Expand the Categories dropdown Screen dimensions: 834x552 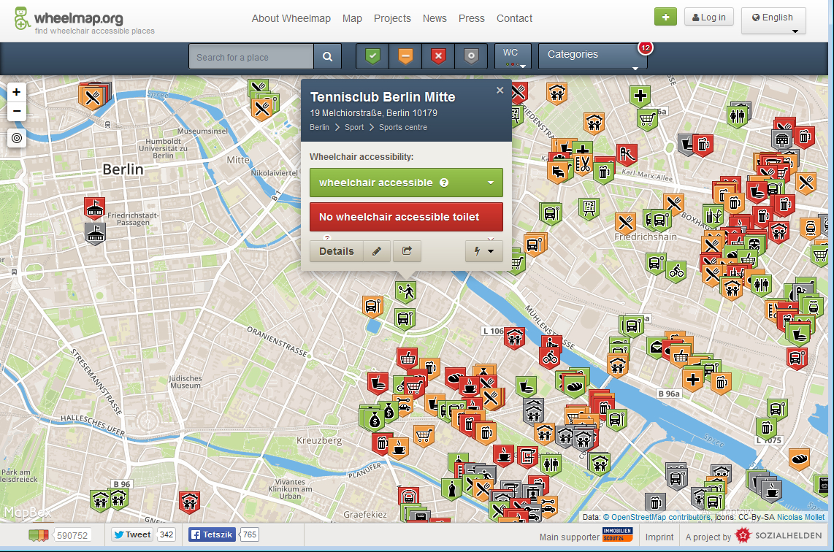pyautogui.click(x=592, y=56)
